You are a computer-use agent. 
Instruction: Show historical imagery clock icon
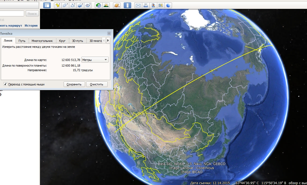pyautogui.click(x=98, y=5)
